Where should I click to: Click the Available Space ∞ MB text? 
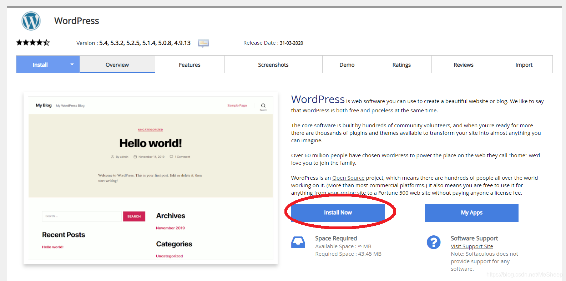coord(343,246)
